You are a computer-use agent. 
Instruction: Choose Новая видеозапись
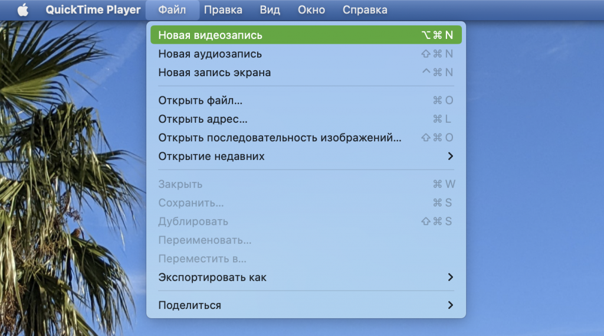point(306,35)
